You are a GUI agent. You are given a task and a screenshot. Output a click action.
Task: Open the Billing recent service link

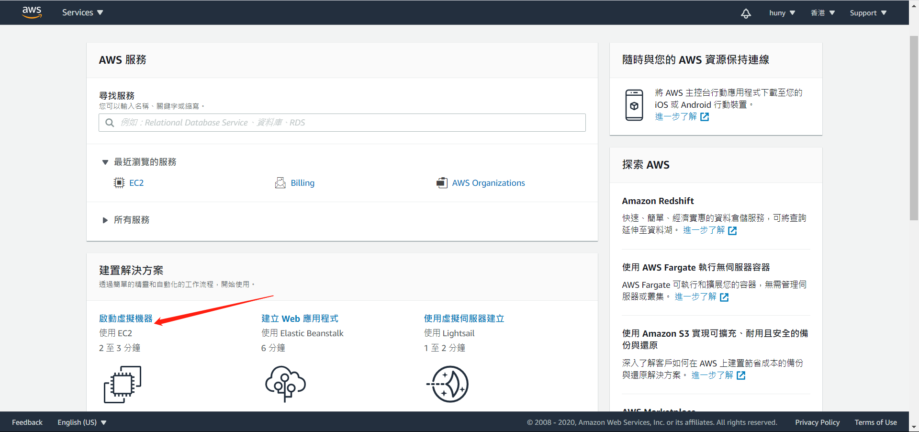click(x=303, y=183)
